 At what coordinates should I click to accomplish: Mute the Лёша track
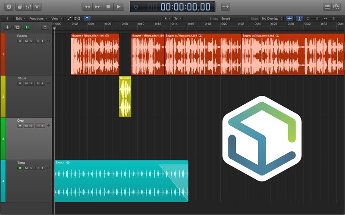point(26,83)
